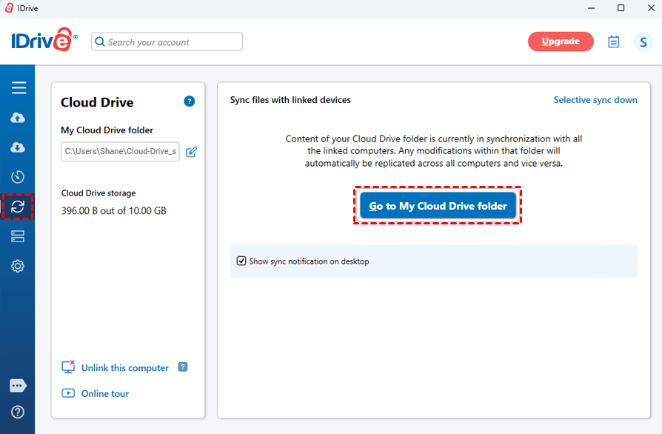Open the Scheduler clock icon
Screen dimensions: 662x434
19,177
